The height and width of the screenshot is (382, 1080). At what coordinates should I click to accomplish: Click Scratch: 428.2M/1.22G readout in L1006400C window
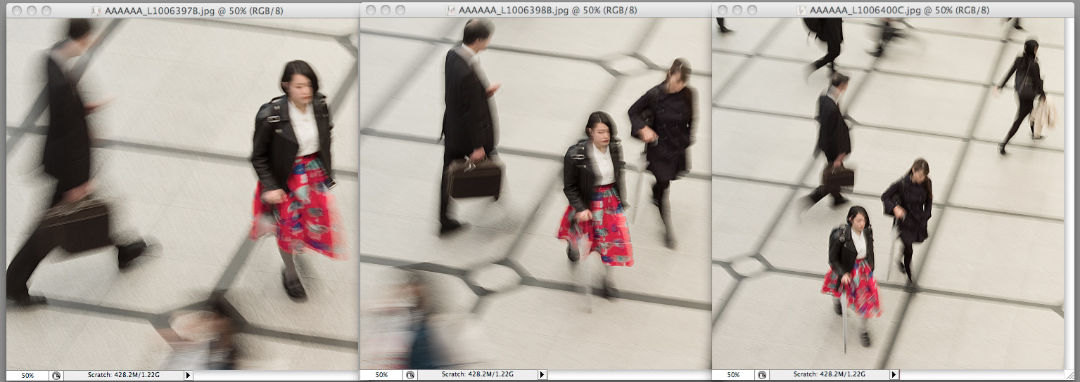829,376
